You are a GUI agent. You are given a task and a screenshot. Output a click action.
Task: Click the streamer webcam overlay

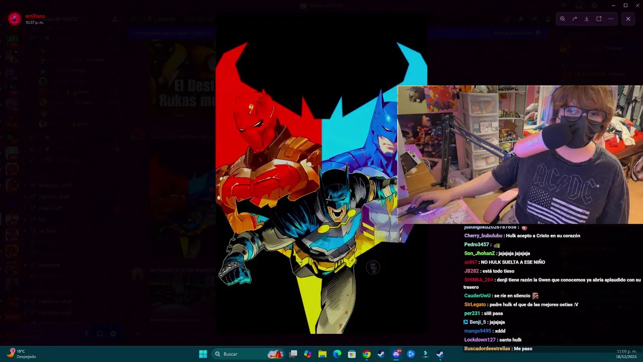pyautogui.click(x=520, y=154)
